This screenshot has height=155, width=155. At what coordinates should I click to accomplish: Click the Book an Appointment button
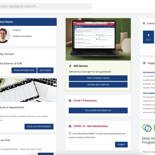tap(39, 126)
